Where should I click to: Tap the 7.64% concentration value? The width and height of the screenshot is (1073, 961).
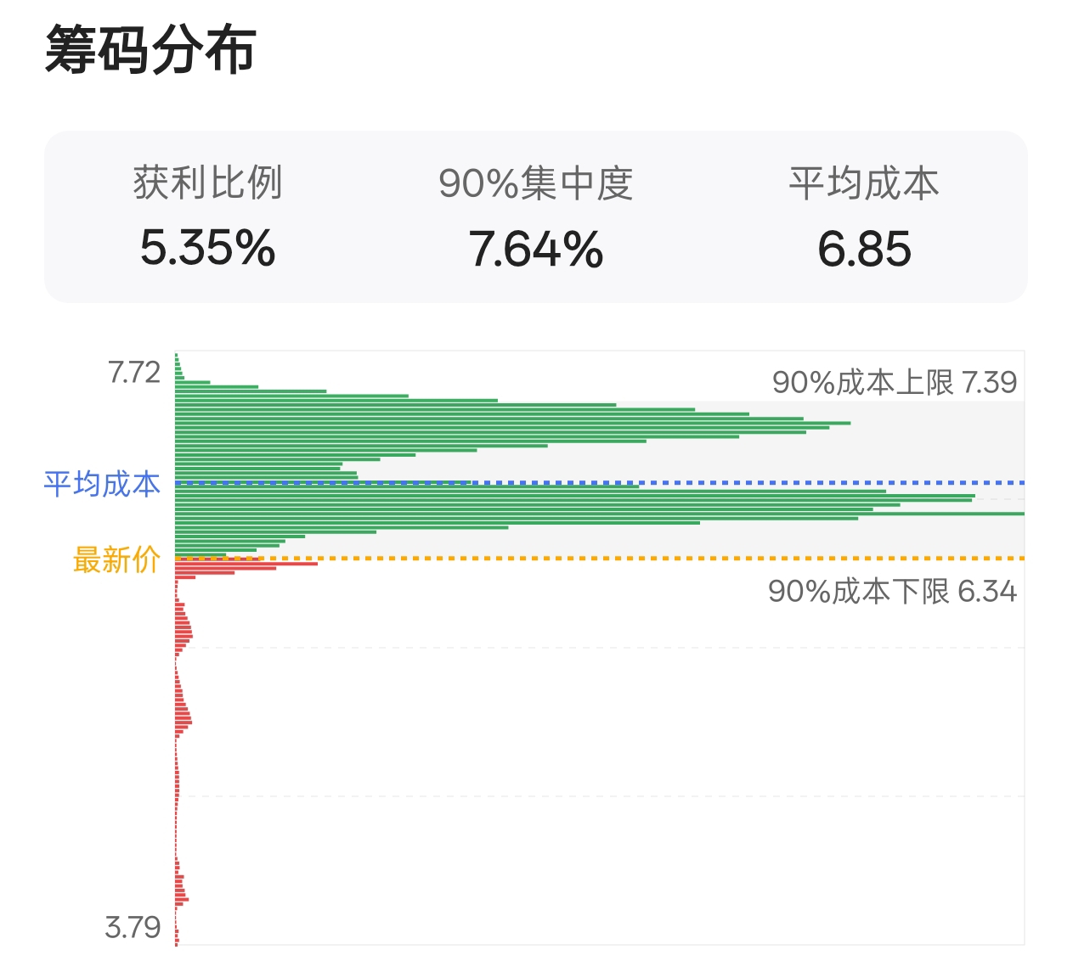(535, 250)
